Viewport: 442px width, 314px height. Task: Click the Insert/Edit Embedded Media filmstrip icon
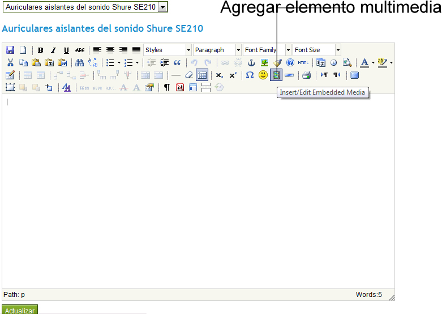click(x=276, y=75)
